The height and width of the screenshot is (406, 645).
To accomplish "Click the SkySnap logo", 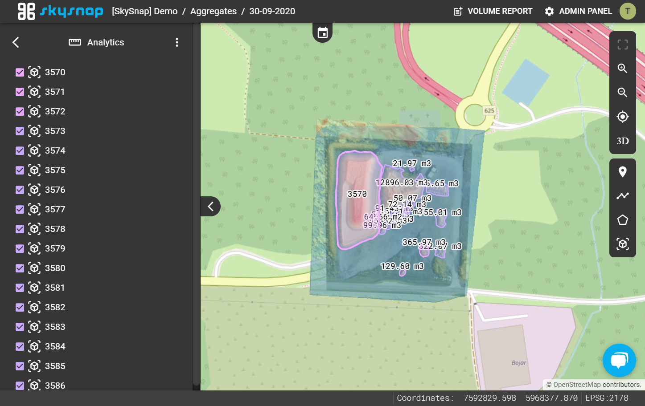I will click(60, 11).
